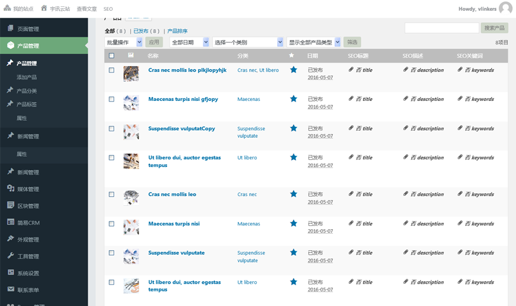Open 查看文章 in top admin bar
This screenshot has width=516, height=306.
[x=86, y=9]
